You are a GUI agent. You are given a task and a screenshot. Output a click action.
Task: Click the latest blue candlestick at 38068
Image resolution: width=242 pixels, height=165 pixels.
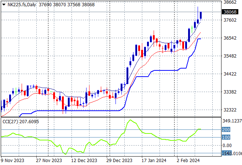(x=201, y=15)
